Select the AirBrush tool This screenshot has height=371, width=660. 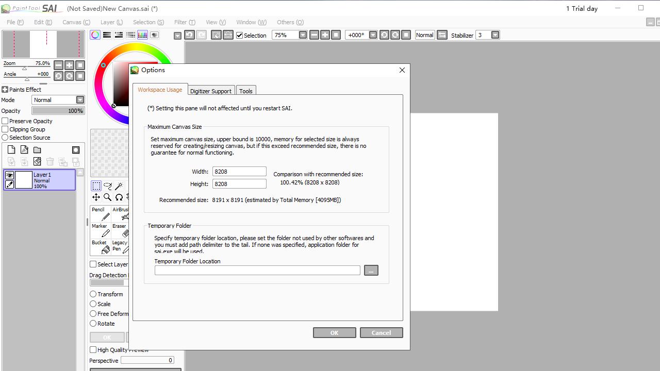(x=121, y=212)
